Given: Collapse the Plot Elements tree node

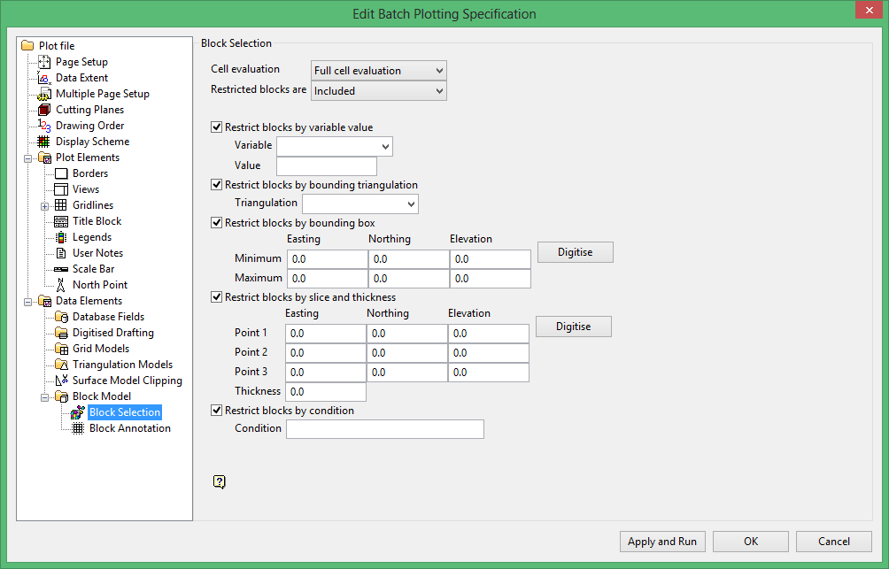Looking at the screenshot, I should (29, 158).
